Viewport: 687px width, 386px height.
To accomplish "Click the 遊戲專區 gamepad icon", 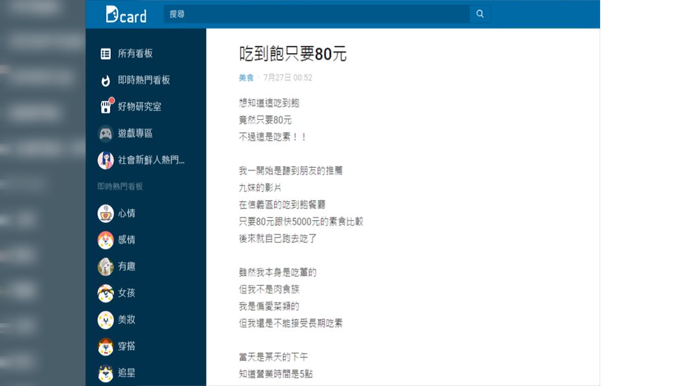I will 106,133.
